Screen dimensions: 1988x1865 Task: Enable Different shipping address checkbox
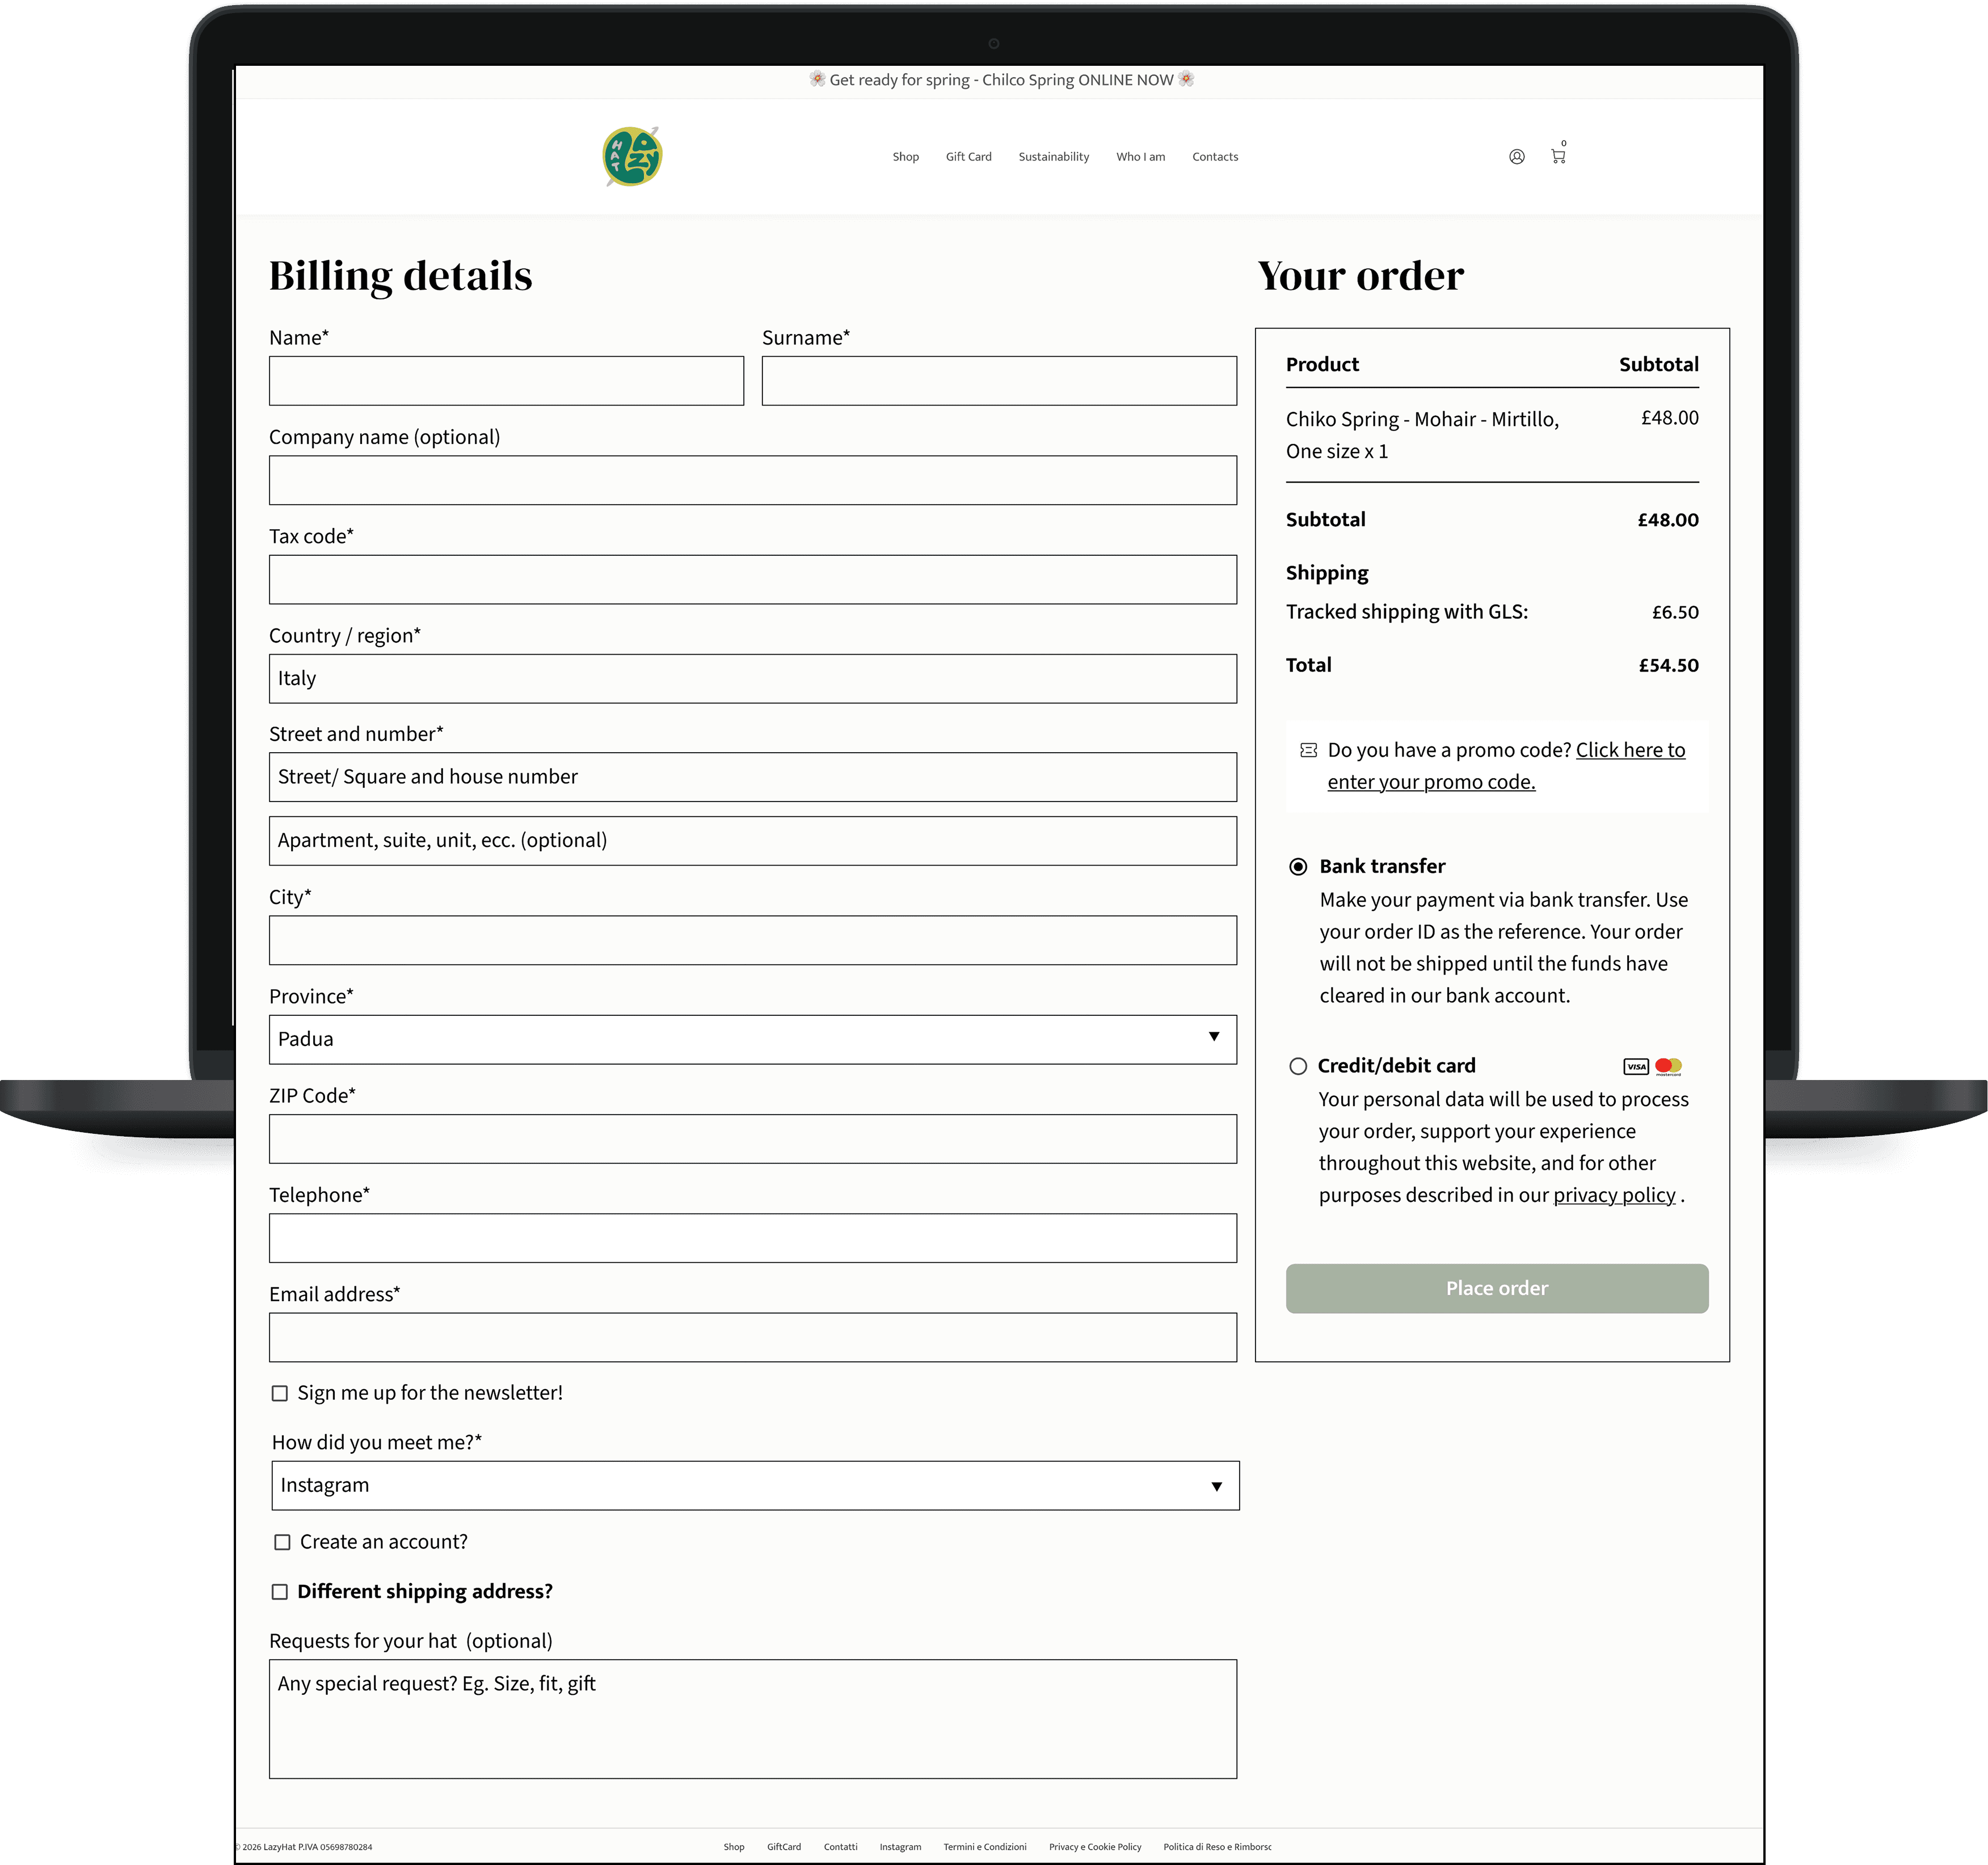[280, 1591]
